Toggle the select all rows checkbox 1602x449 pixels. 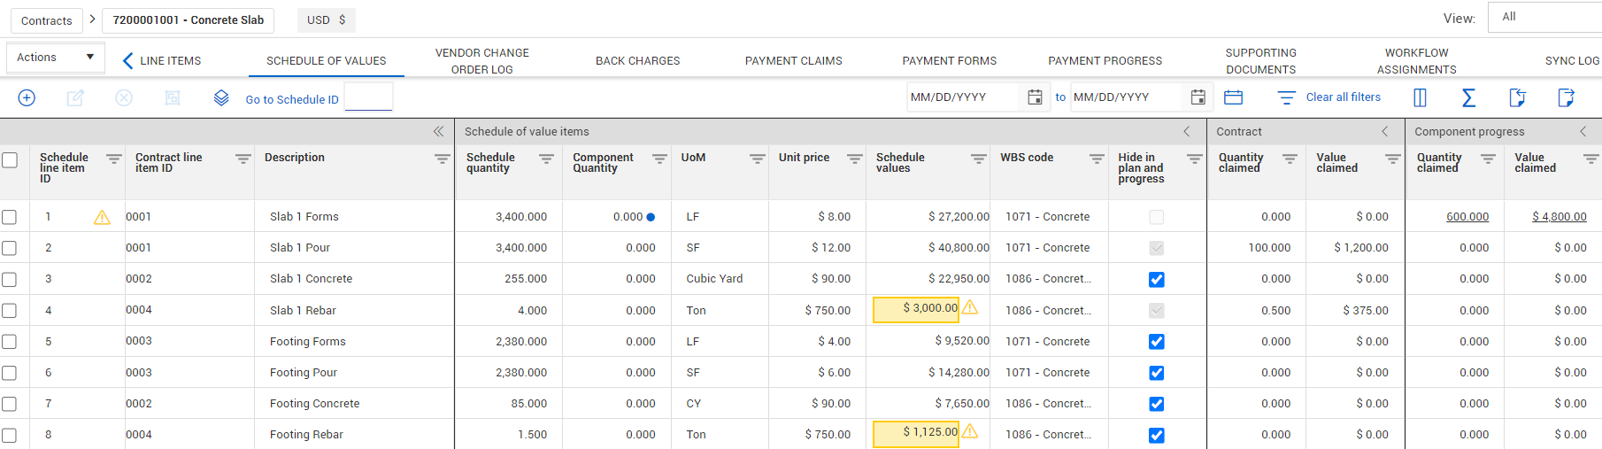pos(10,160)
